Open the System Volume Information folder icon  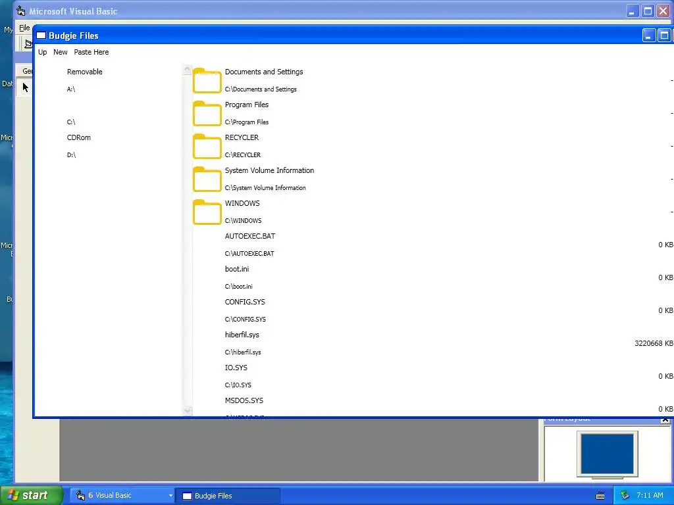click(207, 179)
